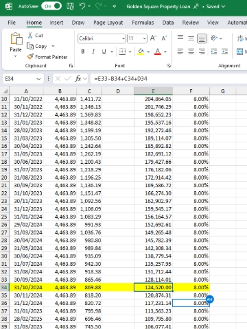Undo the last action

[82, 6]
